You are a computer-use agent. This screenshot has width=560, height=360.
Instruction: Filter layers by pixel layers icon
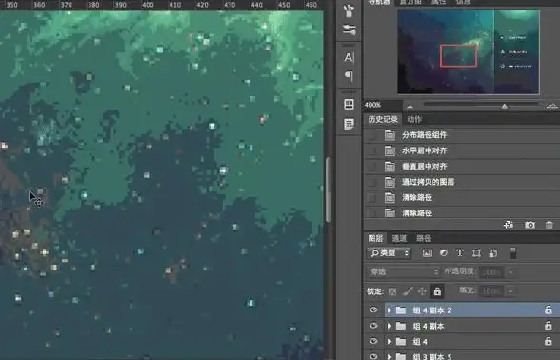coord(427,253)
